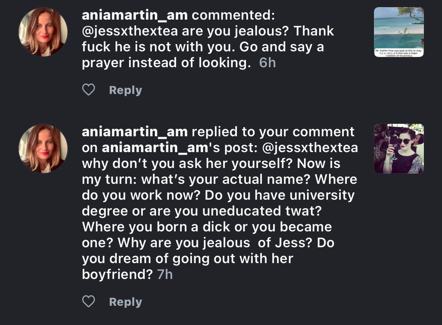Open profile picture beside the 'replied' notification

point(43,149)
